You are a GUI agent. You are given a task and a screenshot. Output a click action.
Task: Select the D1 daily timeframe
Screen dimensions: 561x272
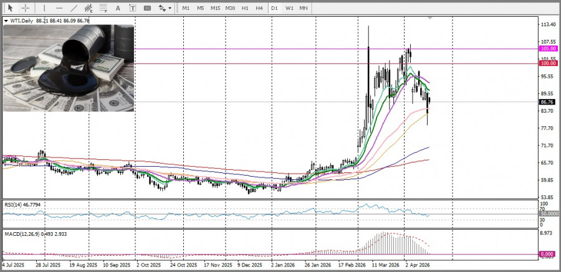point(274,8)
